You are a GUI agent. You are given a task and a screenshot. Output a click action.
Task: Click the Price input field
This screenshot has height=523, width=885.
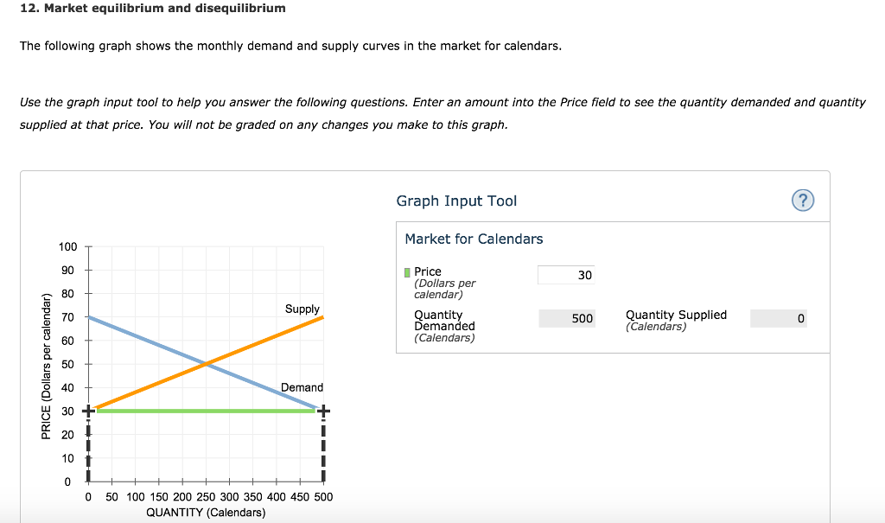click(566, 274)
